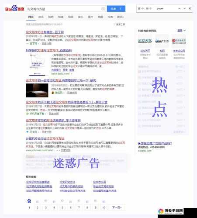Open result 论文写作技巧和方法讲解说明_学术参考网
The image size is (197, 218).
[53, 120]
